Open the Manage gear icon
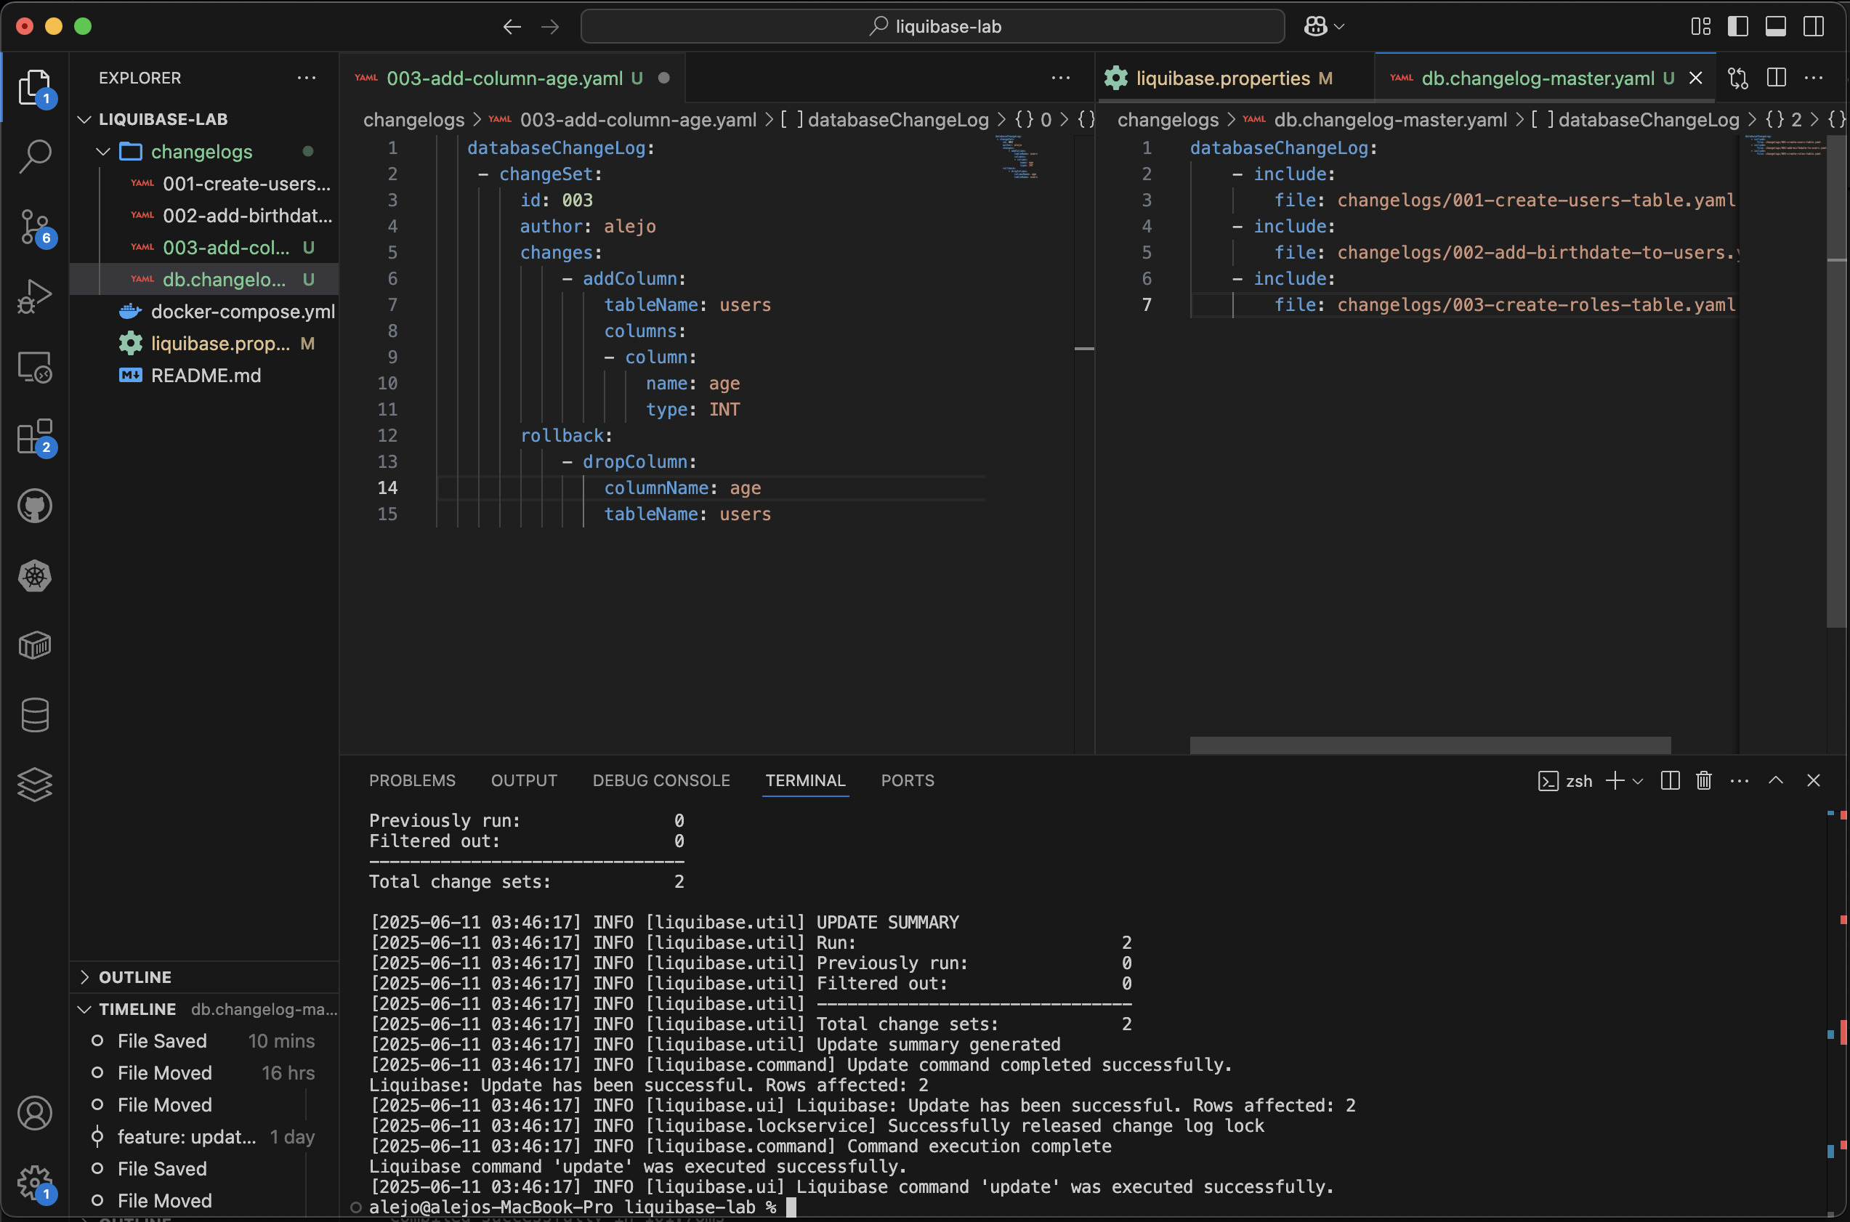The height and width of the screenshot is (1222, 1850). click(x=35, y=1183)
